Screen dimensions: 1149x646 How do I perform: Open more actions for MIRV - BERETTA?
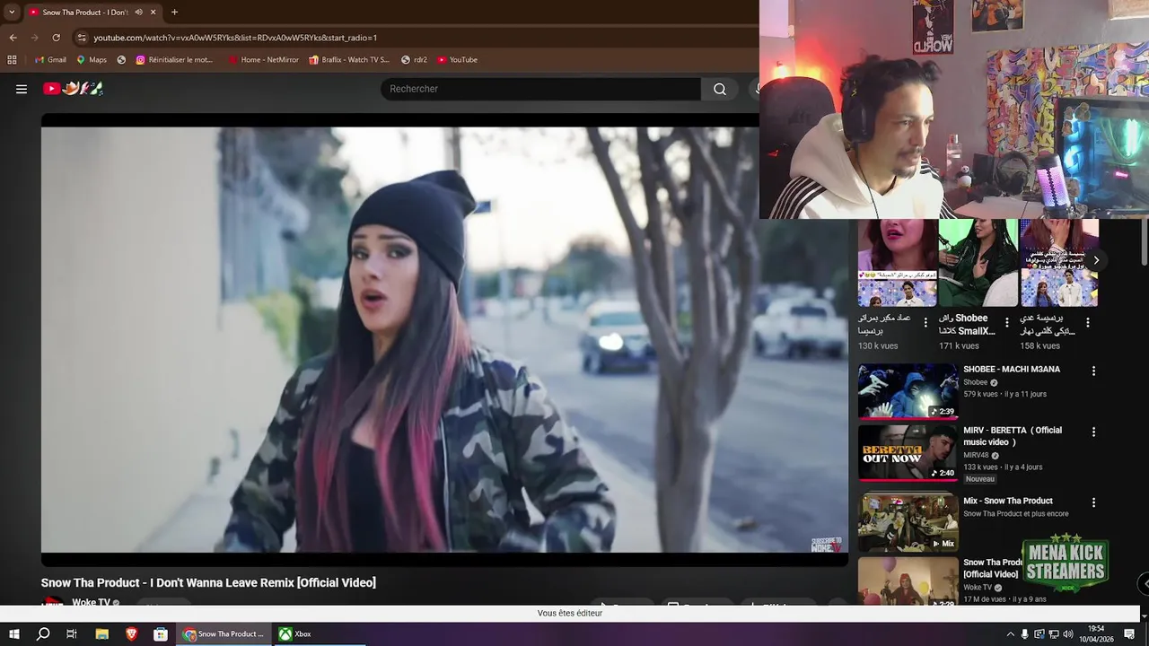1093,432
